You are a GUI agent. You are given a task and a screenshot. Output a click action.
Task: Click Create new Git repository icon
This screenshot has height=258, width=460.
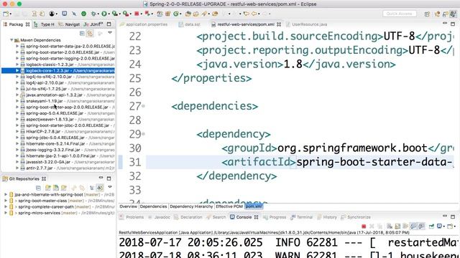[x=64, y=188]
